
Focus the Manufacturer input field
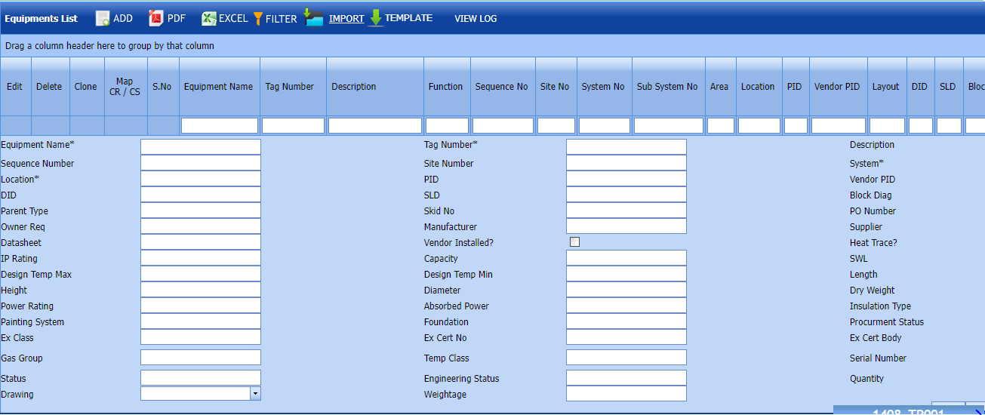(x=626, y=226)
